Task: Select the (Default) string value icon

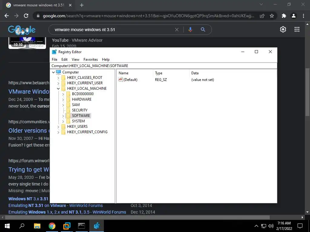Action: pos(120,79)
